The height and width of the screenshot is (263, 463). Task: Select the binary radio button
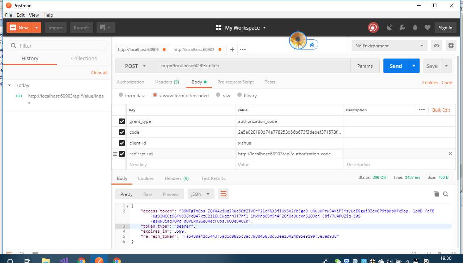pyautogui.click(x=239, y=95)
